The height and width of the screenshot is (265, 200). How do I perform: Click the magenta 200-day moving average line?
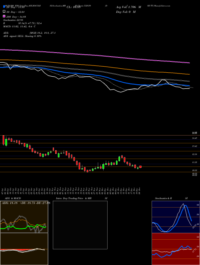(94, 55)
